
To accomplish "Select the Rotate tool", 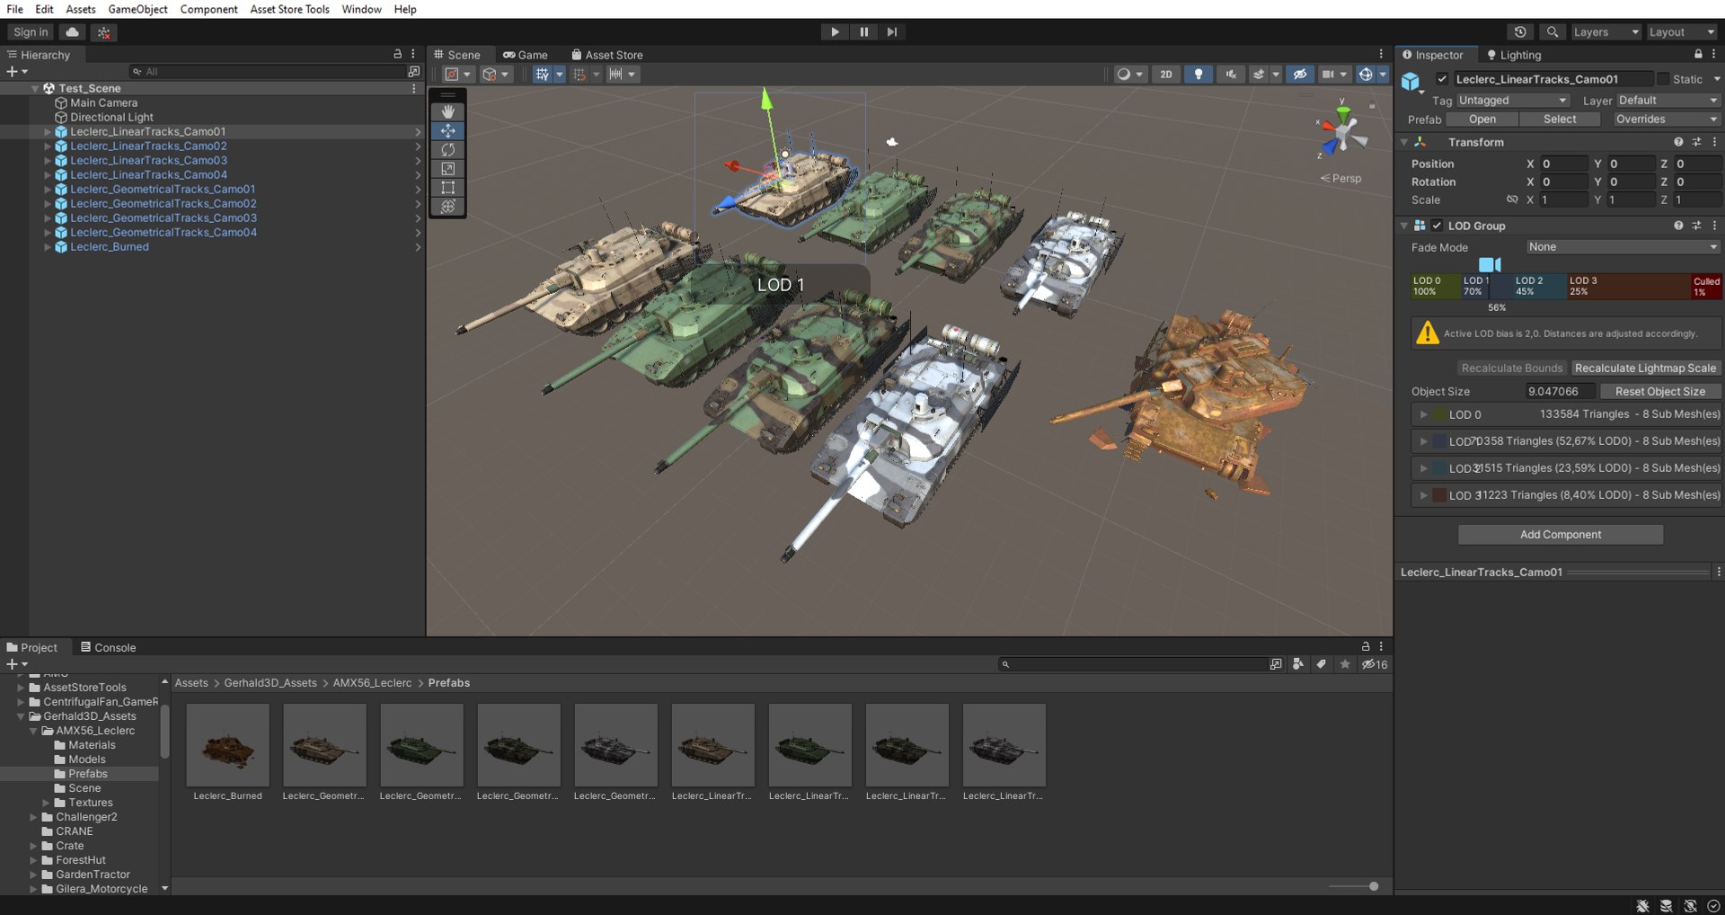I will (447, 149).
